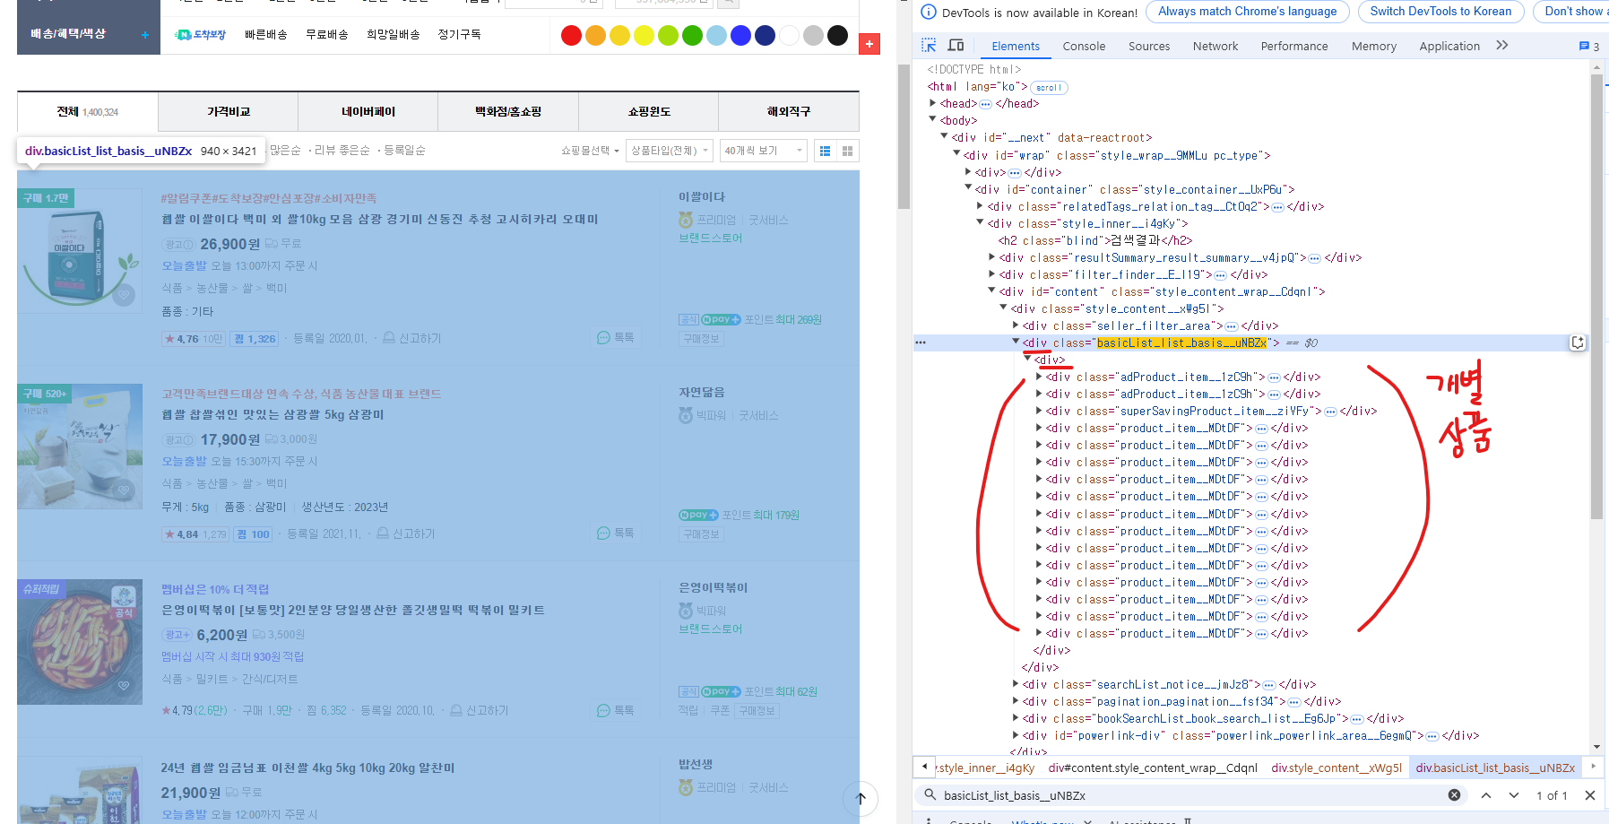Switch to grid view icon
This screenshot has width=1609, height=824.
(x=847, y=151)
